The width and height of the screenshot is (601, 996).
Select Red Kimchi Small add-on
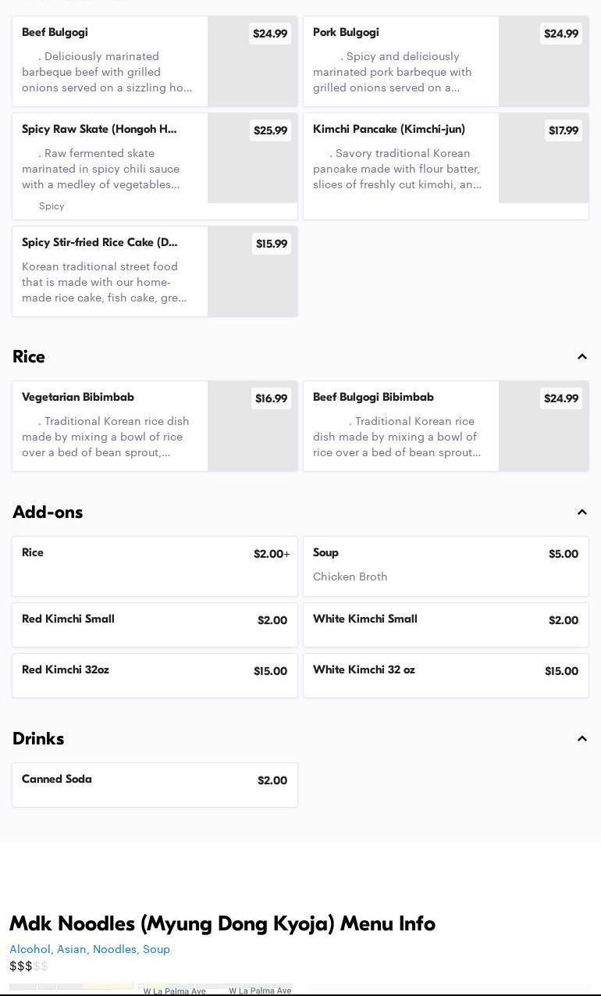[x=155, y=625]
